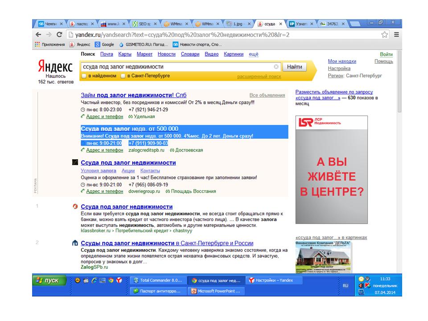Click the ZalogSPb house favicon
Image resolution: width=428 pixels, height=321 pixels.
pos(75,243)
